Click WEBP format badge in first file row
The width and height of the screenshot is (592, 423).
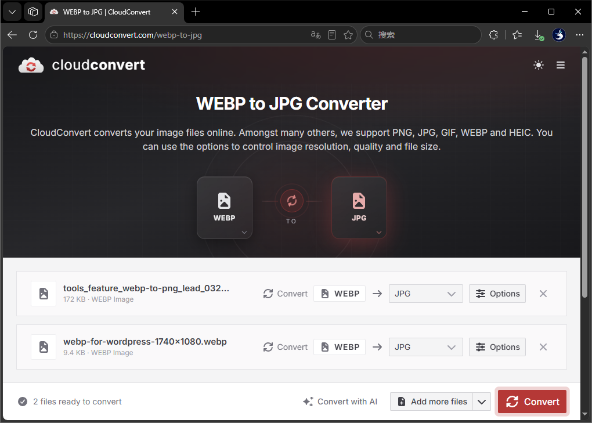click(x=340, y=294)
